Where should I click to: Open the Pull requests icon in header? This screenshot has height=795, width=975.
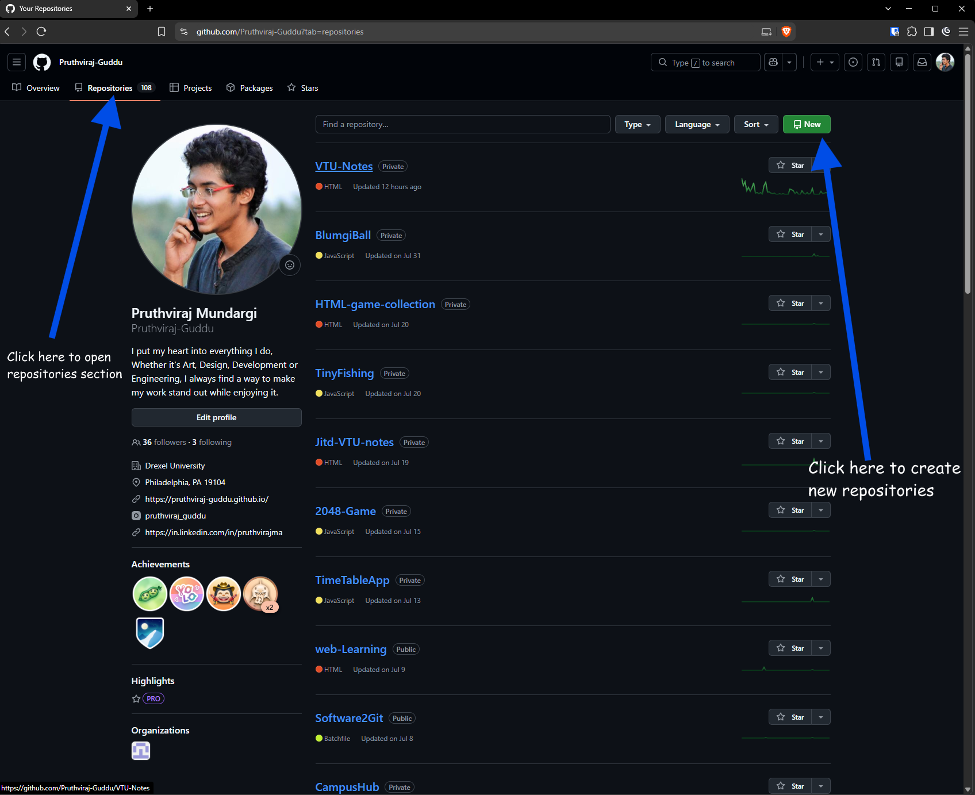[x=876, y=62]
